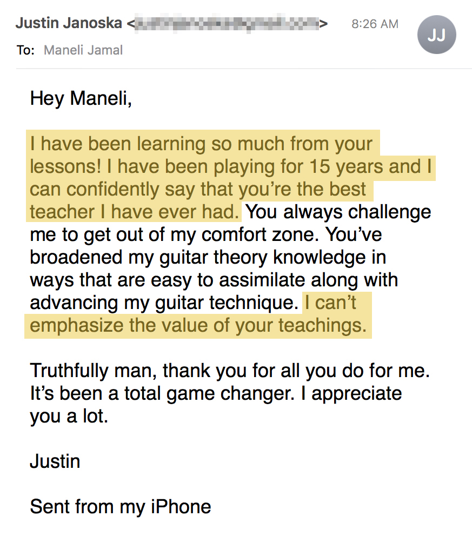The width and height of the screenshot is (472, 537).
Task: Select the 8:26 AM timestamp
Action: (375, 23)
